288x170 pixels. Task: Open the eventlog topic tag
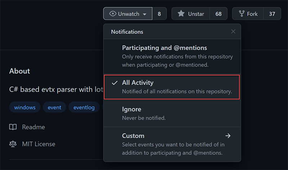(84, 107)
